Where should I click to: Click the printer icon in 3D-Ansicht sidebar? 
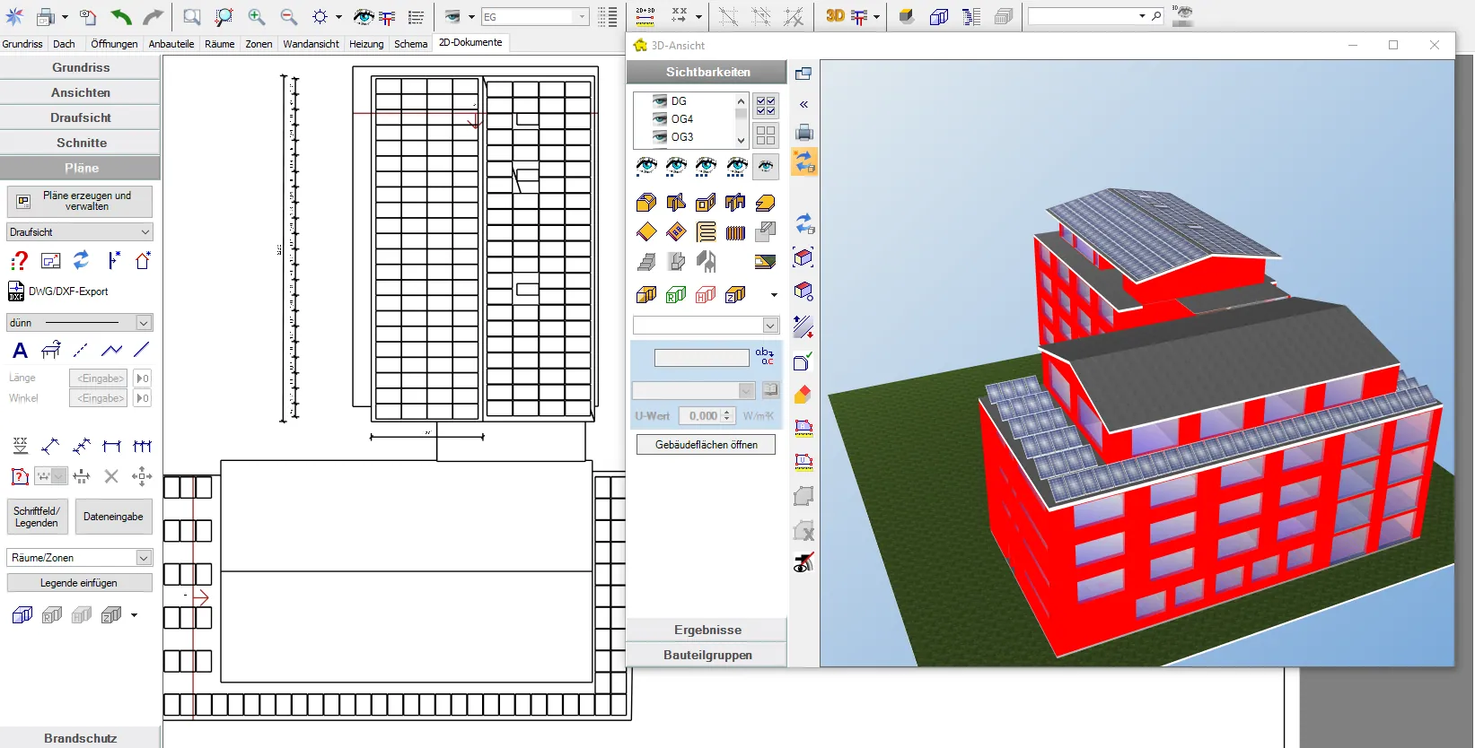click(803, 133)
